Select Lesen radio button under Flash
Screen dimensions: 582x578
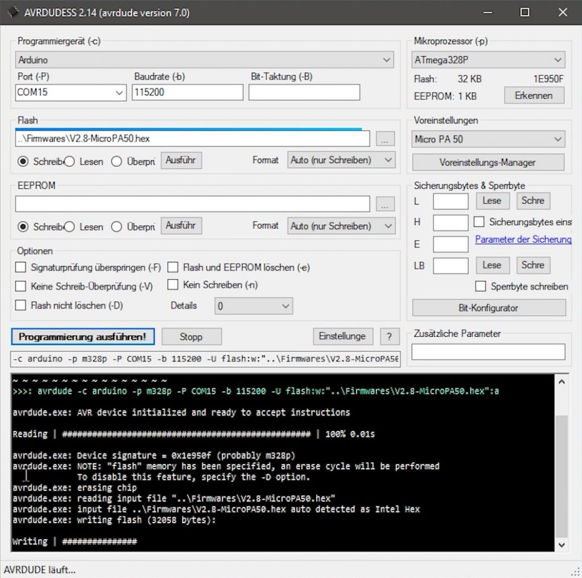(70, 161)
